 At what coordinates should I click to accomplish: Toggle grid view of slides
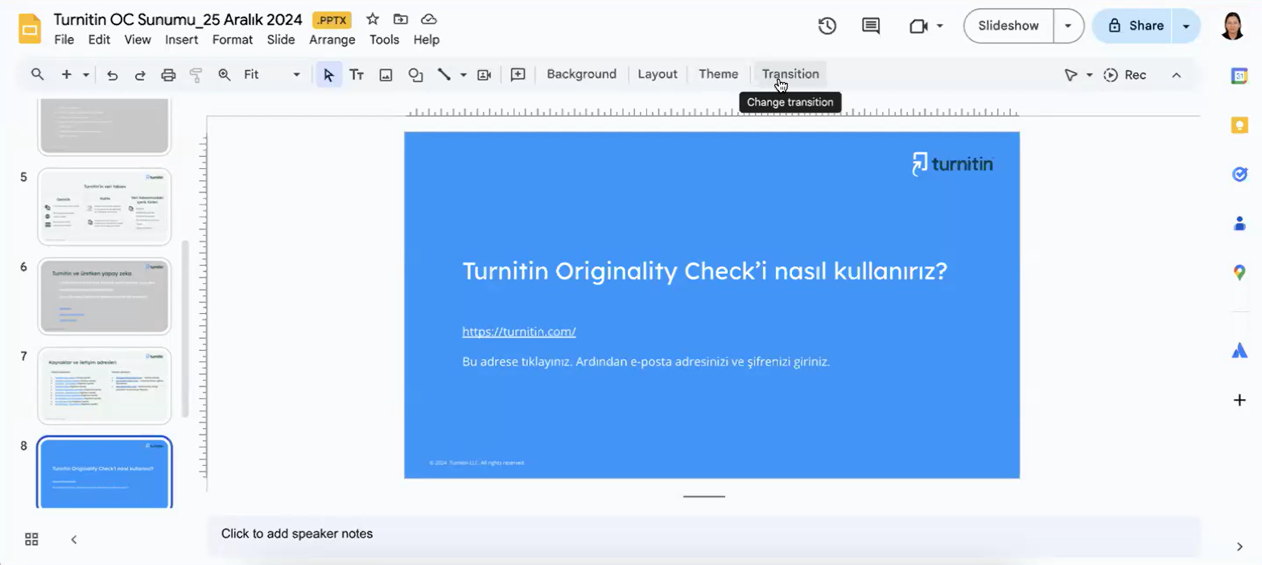coord(32,539)
